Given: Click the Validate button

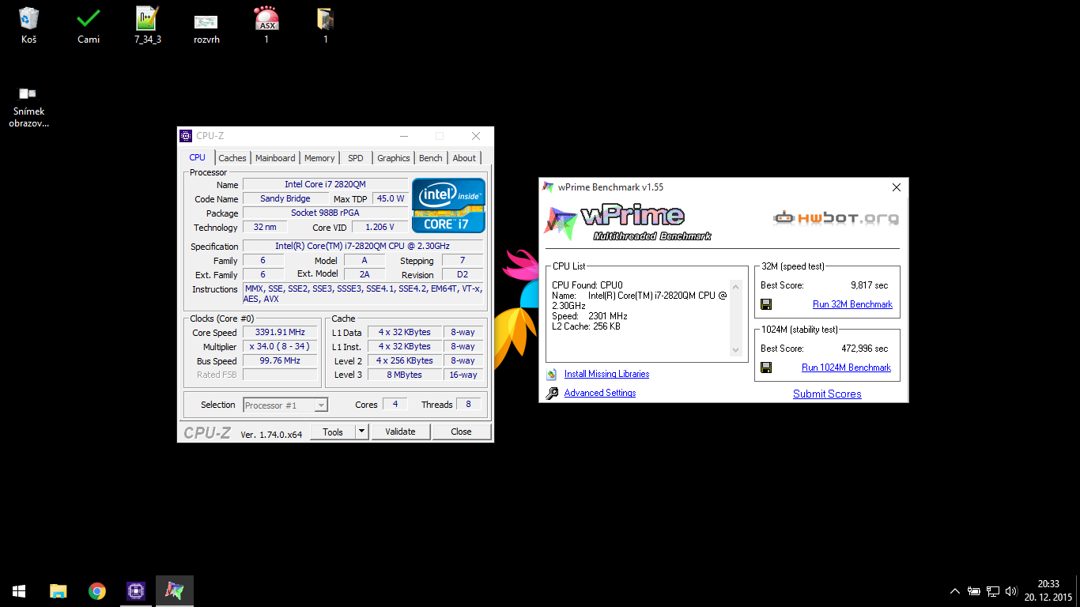Looking at the screenshot, I should 400,432.
